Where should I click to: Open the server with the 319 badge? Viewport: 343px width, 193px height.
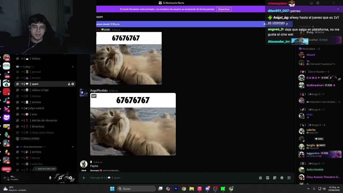click(6, 75)
